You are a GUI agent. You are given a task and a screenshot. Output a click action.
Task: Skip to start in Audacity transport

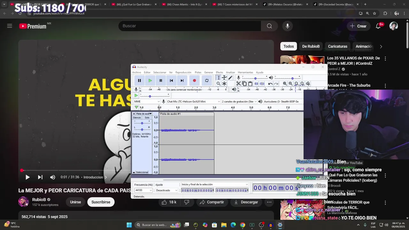pos(171,80)
